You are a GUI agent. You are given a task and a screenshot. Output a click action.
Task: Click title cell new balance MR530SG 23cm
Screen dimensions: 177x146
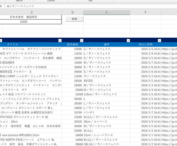pos(31,135)
